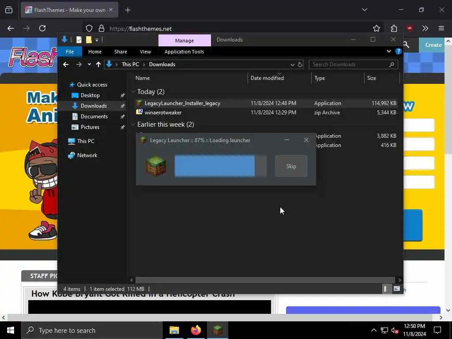Open Firefox application hamburger menu

(441, 28)
